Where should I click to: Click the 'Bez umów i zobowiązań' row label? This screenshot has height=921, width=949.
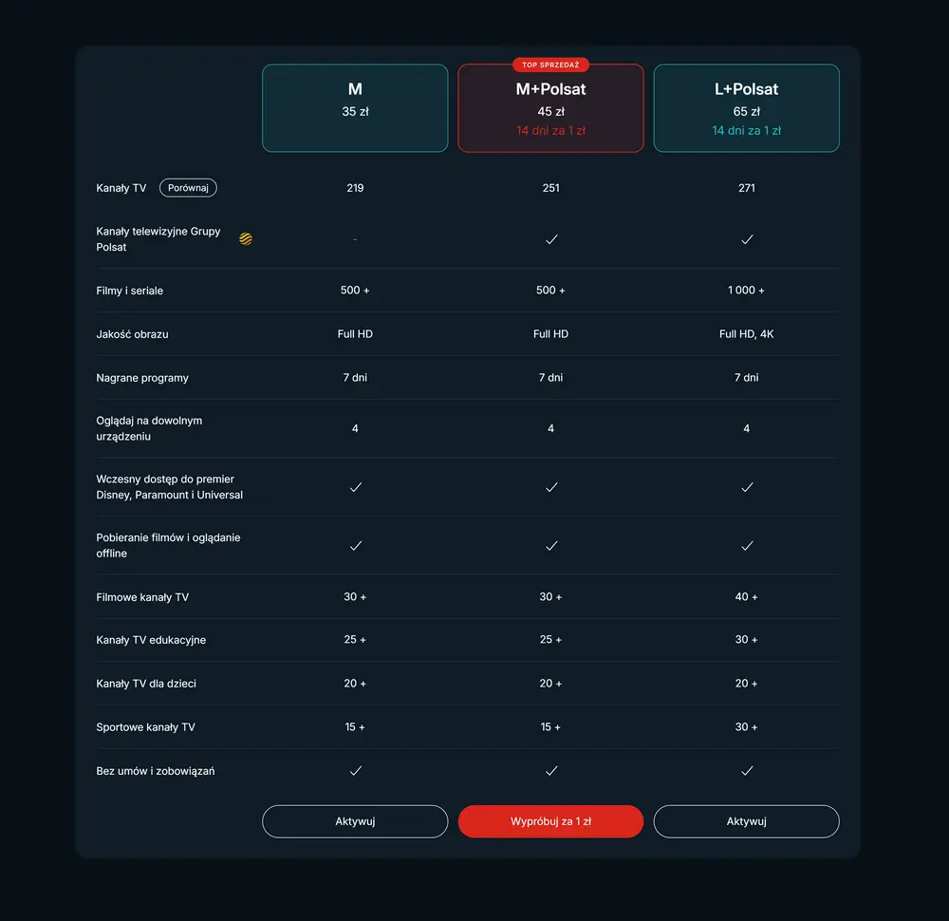tap(155, 771)
